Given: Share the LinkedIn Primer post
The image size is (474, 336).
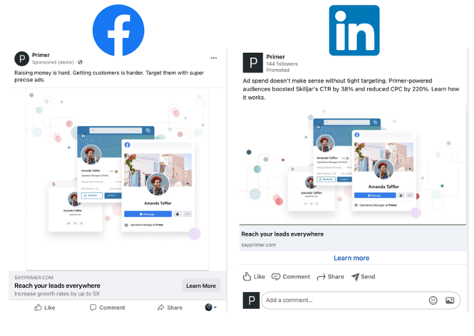Looking at the screenshot, I should [330, 276].
